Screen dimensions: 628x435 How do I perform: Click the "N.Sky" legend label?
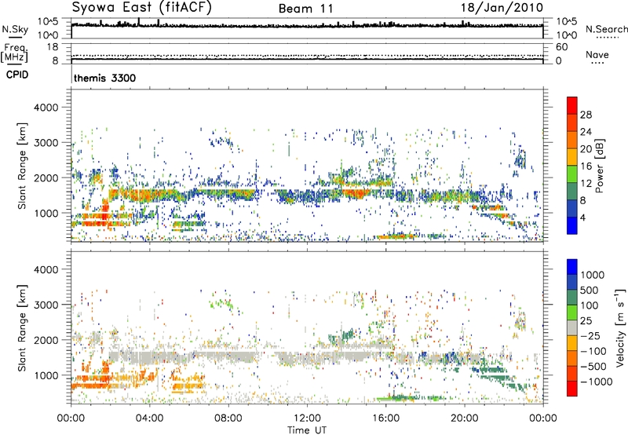click(15, 29)
